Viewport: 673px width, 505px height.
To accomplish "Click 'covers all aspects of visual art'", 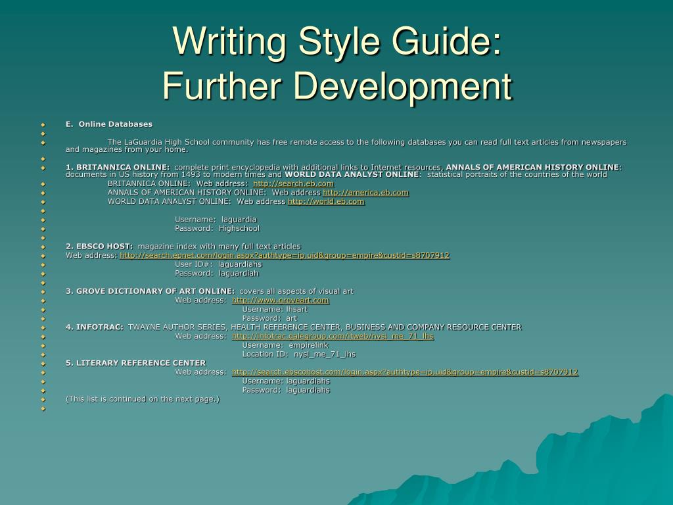I will click(296, 291).
